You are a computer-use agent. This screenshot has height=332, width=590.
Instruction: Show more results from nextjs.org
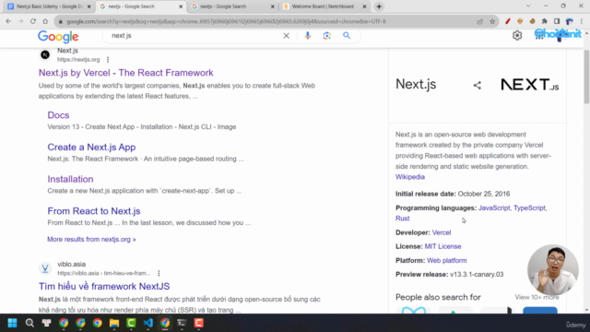(x=91, y=240)
